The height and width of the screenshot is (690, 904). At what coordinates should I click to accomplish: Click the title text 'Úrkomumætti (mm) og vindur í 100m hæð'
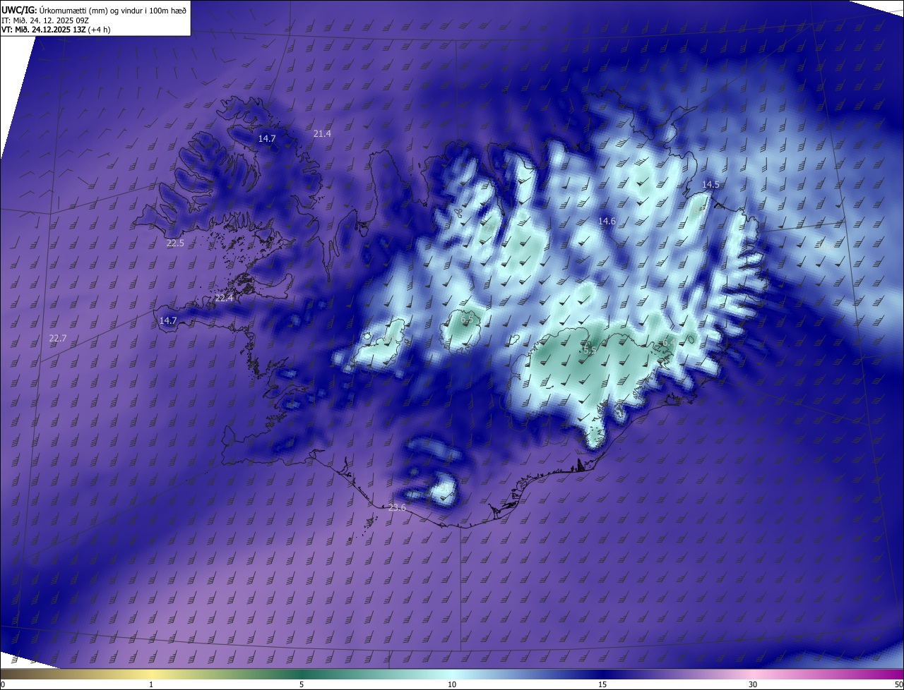pos(112,10)
